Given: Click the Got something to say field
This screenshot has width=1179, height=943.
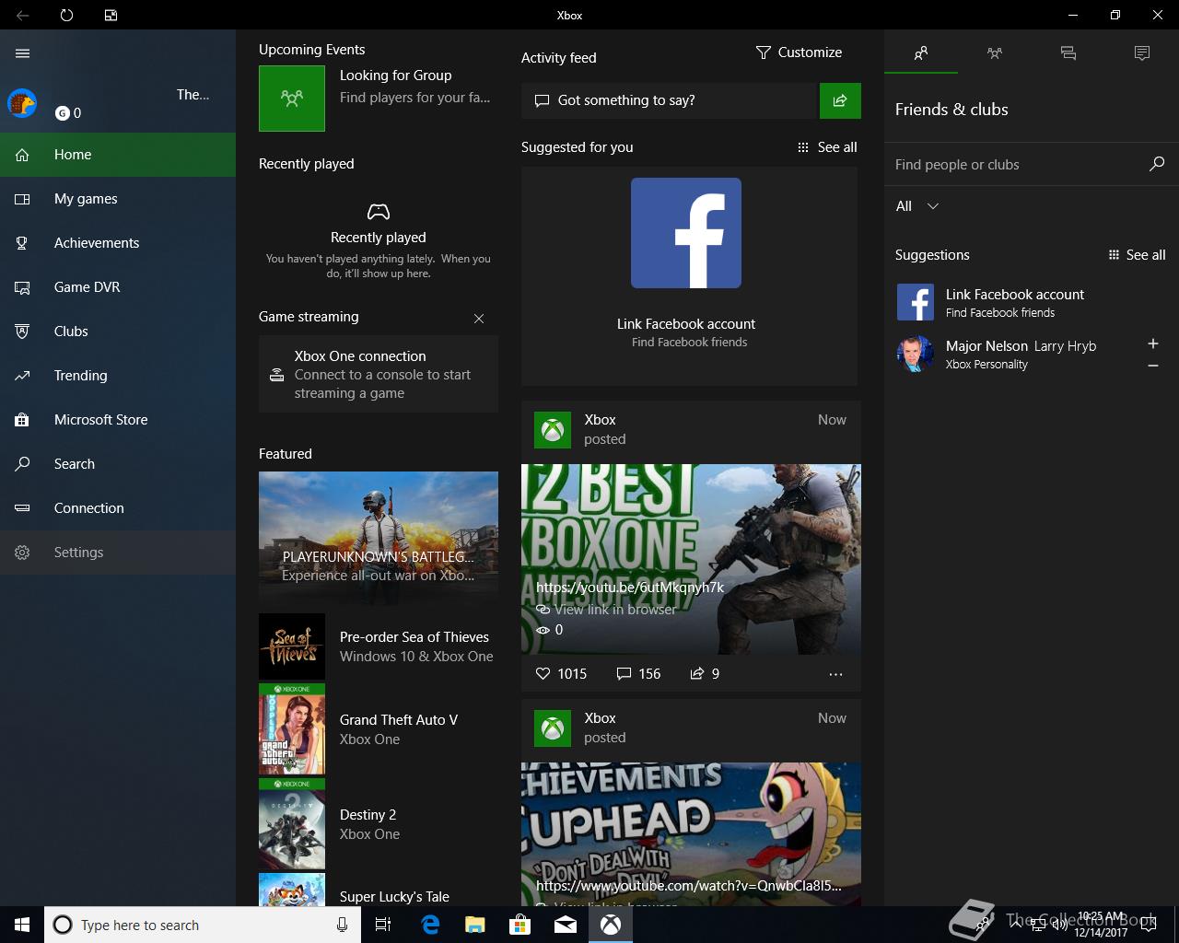Looking at the screenshot, I should click(x=669, y=100).
